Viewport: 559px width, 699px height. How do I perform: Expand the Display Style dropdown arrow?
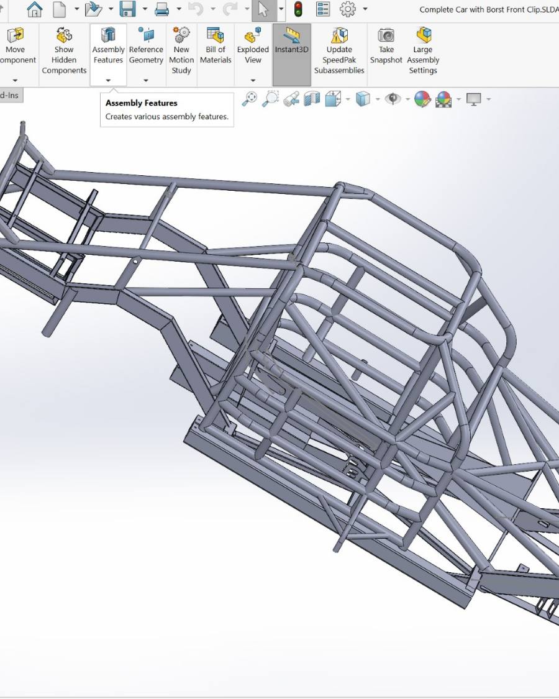click(x=378, y=99)
